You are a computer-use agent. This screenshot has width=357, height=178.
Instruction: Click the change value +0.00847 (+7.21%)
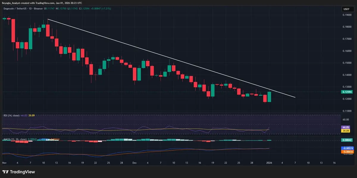[101, 8]
